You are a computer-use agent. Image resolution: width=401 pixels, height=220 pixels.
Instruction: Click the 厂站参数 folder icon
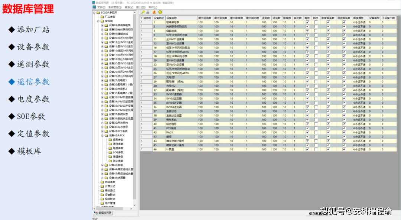(x=102, y=17)
